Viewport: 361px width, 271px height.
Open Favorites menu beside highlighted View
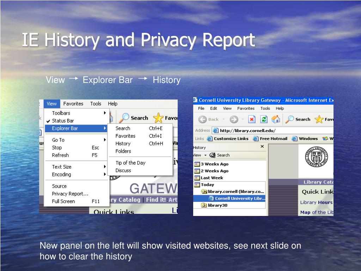73,104
